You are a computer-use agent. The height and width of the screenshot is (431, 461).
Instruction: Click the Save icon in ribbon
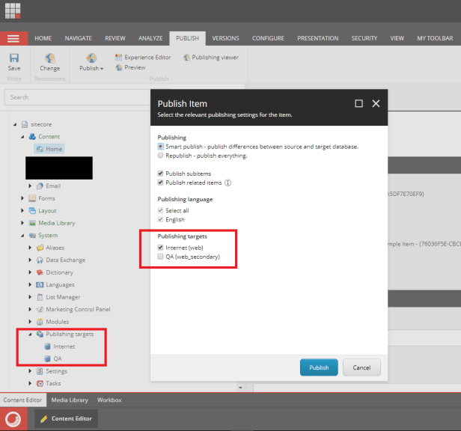point(13,61)
